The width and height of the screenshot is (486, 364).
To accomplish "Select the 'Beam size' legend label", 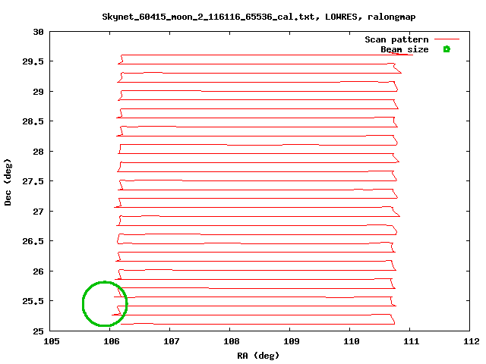I will coord(405,49).
